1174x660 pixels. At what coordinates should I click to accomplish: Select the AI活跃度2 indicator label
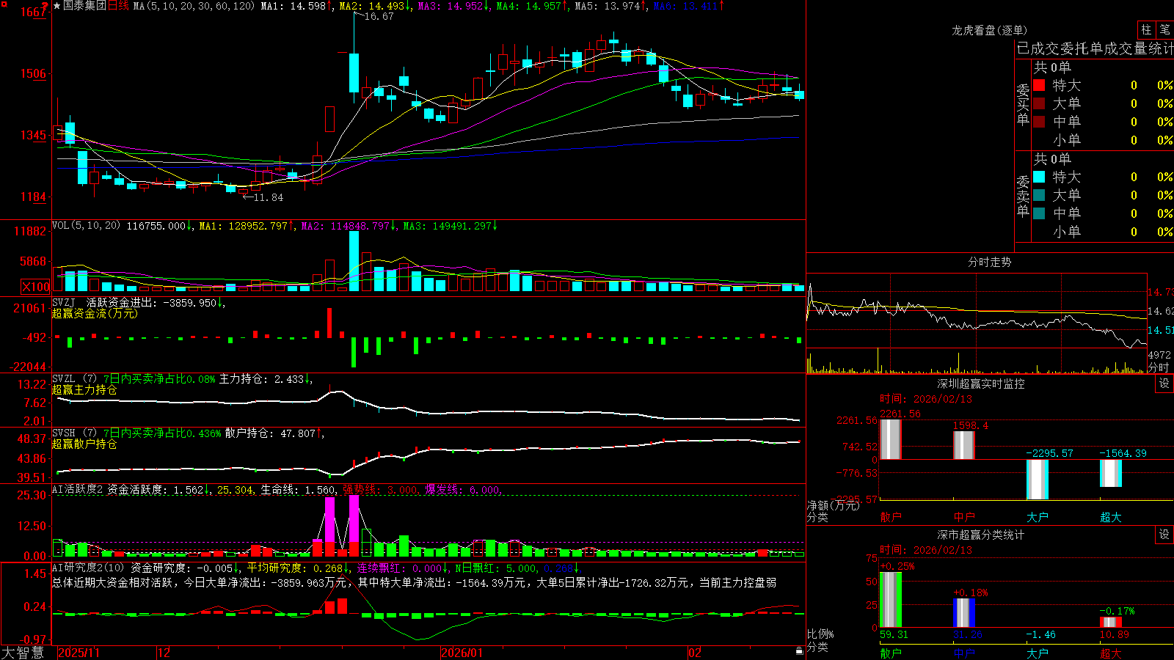77,489
